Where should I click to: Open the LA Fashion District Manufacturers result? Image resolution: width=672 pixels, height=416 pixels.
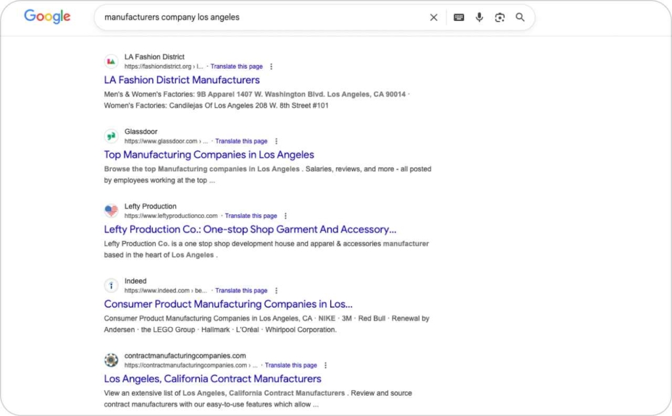182,79
